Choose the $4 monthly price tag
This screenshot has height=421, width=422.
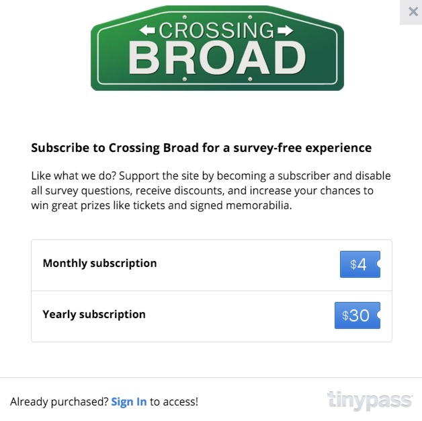point(360,264)
